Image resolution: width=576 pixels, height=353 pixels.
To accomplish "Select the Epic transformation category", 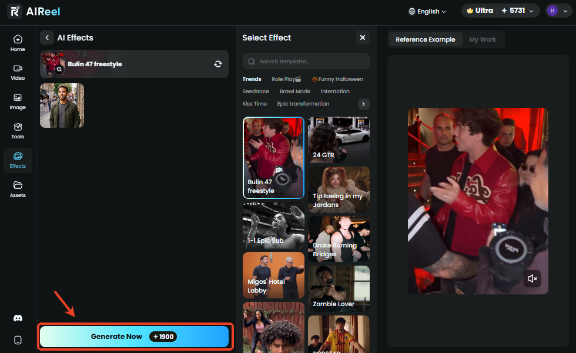I will pos(303,104).
